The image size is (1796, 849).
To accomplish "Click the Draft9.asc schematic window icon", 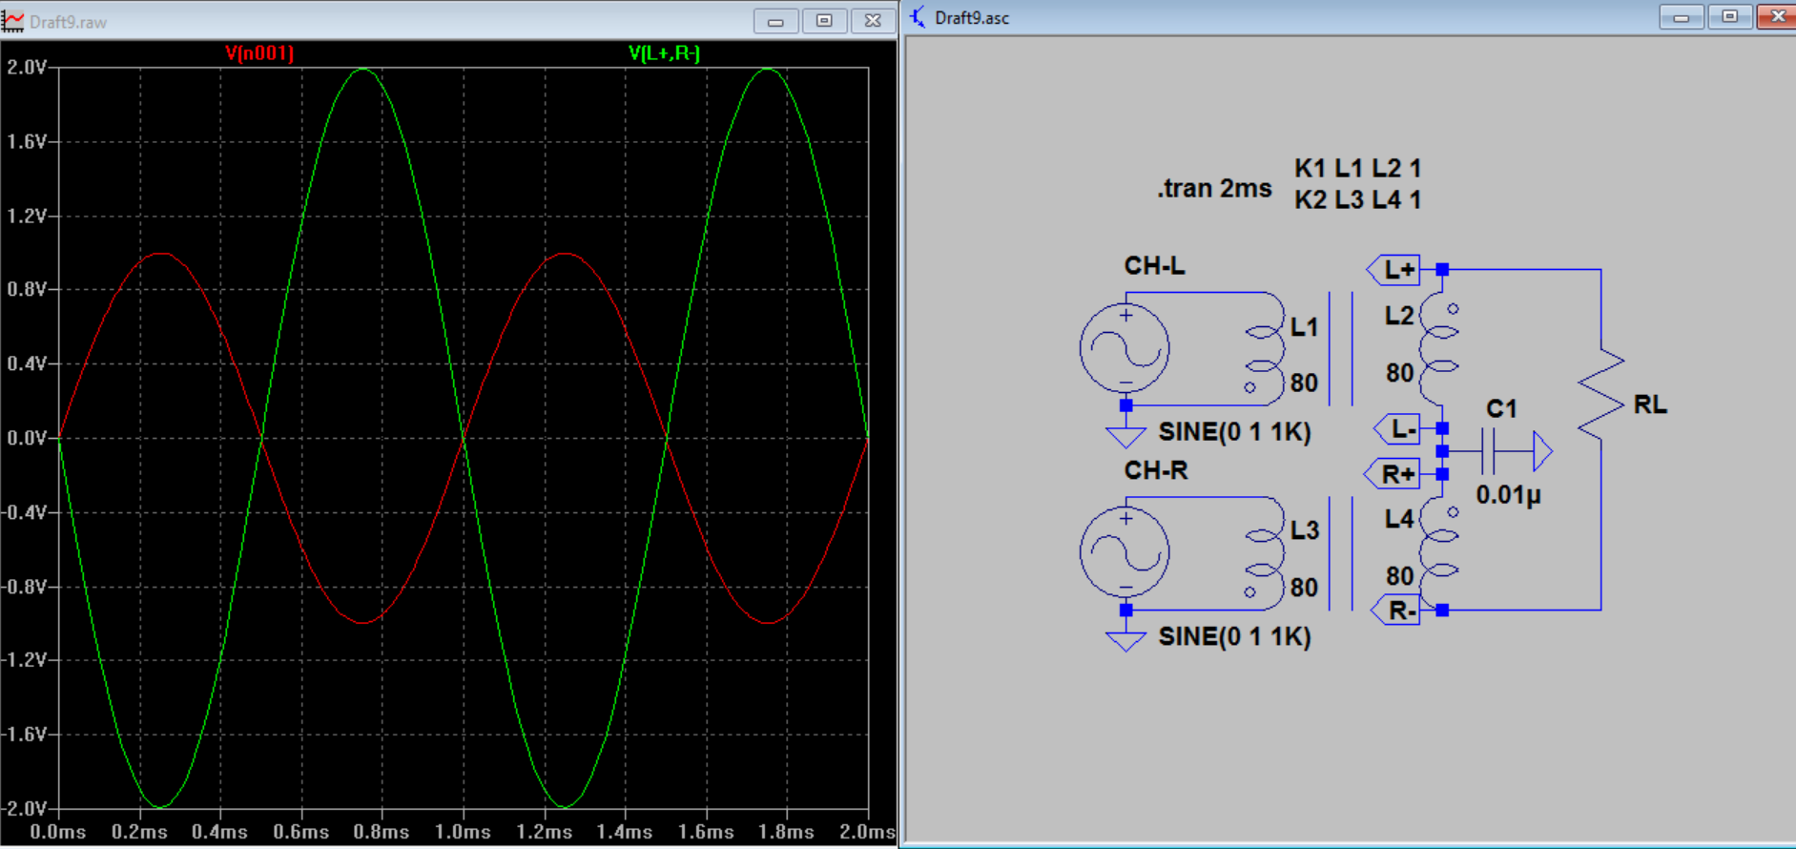I will pyautogui.click(x=918, y=17).
